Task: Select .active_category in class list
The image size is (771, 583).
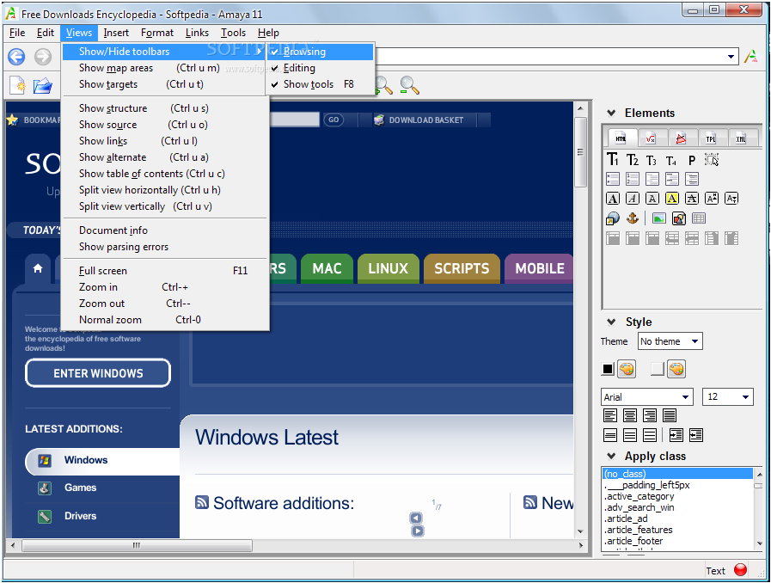Action: click(678, 496)
